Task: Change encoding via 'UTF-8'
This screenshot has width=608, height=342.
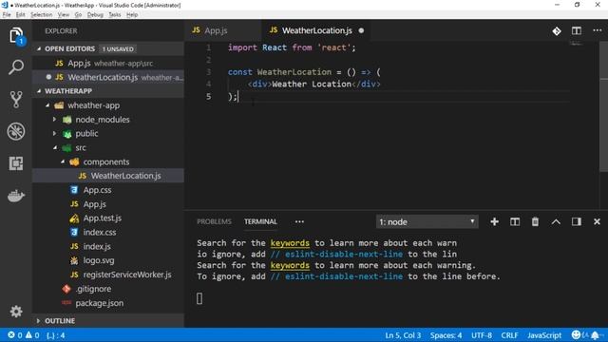Action: [482, 335]
